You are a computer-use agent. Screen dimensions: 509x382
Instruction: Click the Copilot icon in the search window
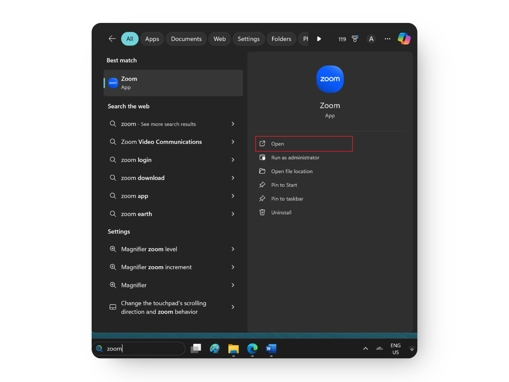(x=404, y=39)
